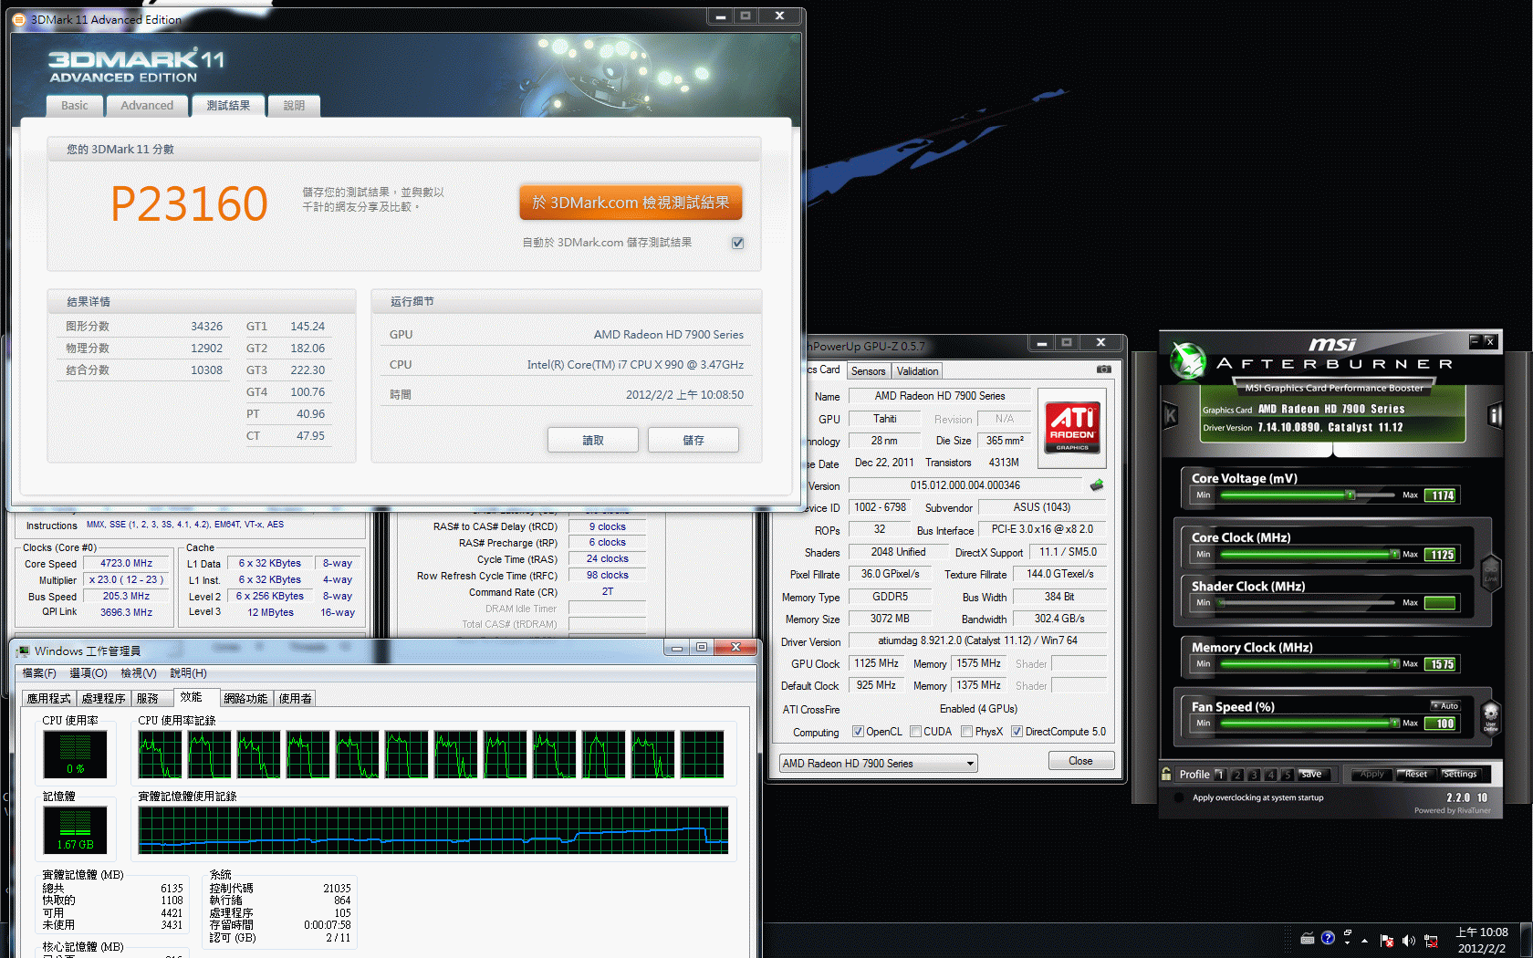Toggle the fan speed Auto button
The height and width of the screenshot is (958, 1533).
[x=1445, y=706]
